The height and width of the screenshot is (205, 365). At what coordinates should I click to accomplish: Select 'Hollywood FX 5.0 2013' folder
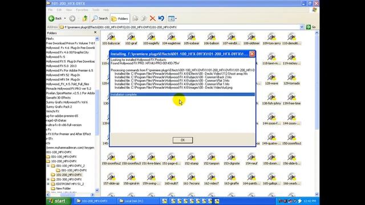pos(61,66)
